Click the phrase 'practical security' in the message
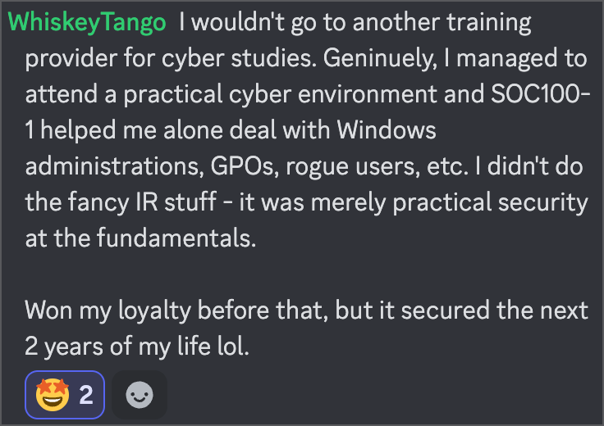The image size is (604, 426). point(486,202)
